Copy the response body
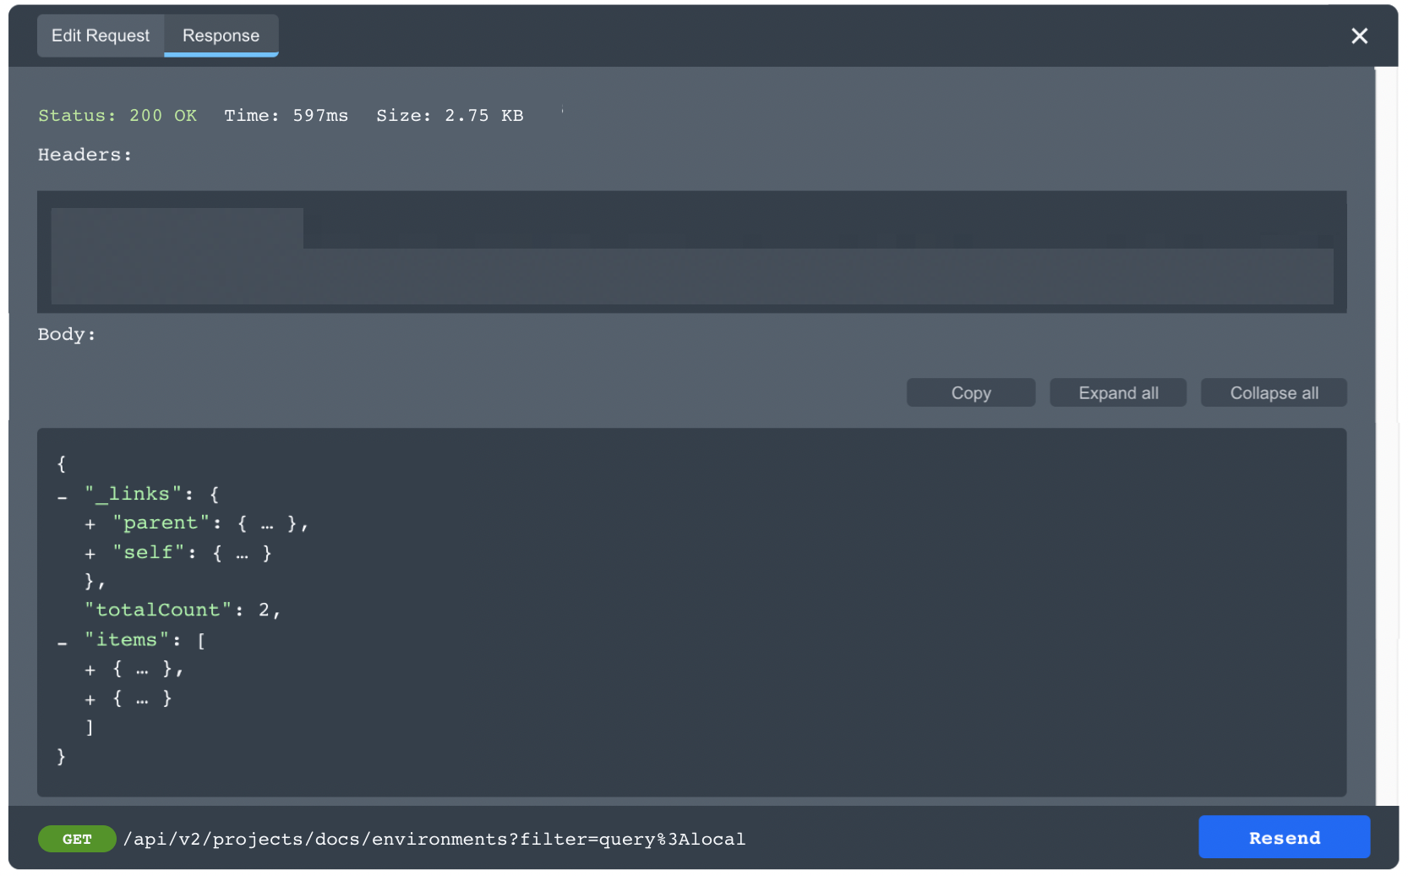The image size is (1408, 876). [x=970, y=392]
